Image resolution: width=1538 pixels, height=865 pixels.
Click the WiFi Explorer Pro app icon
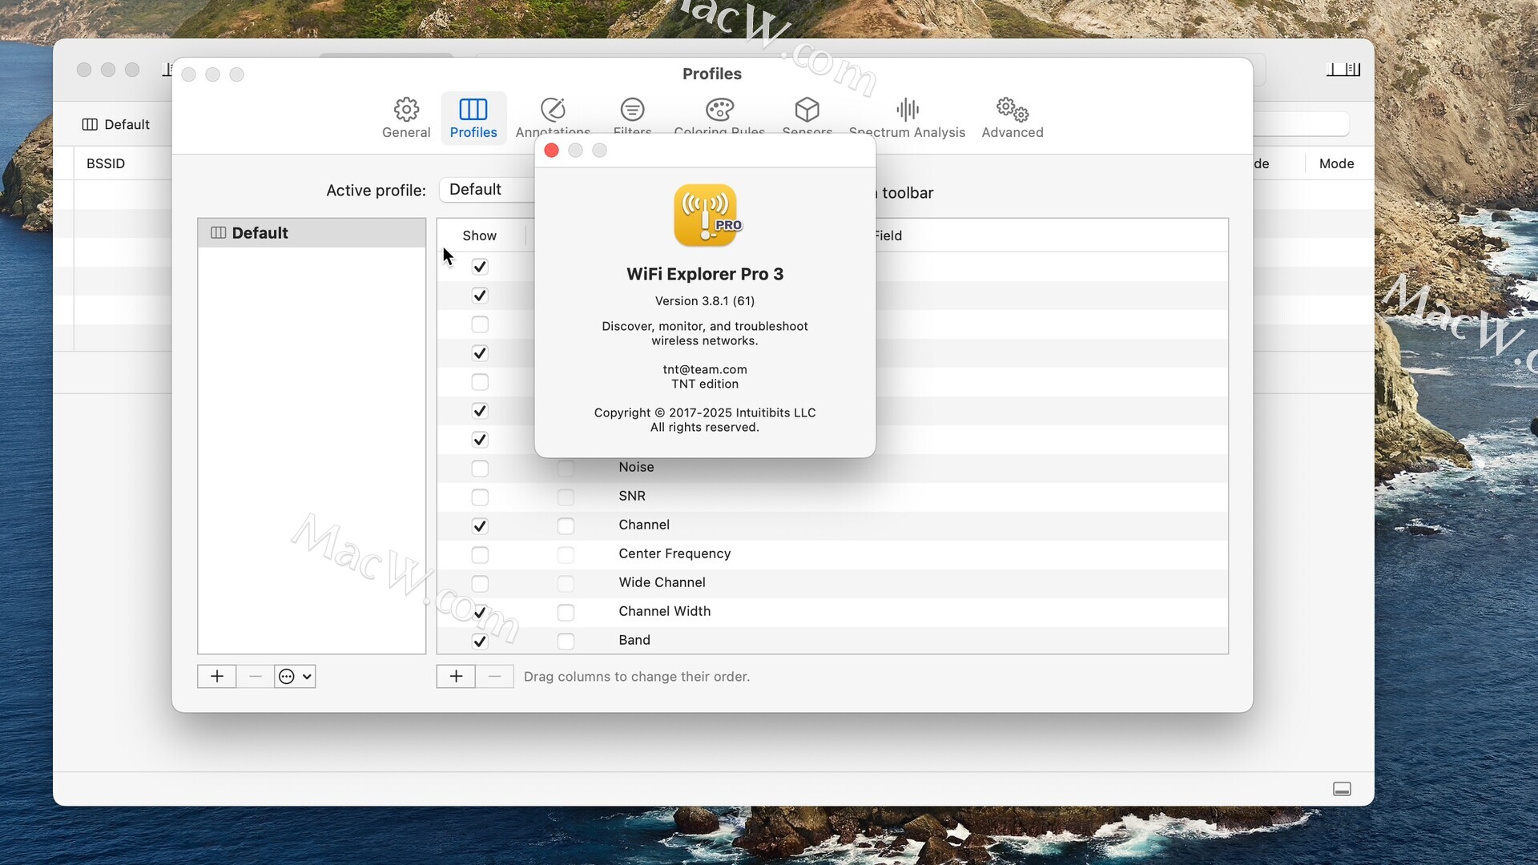click(705, 215)
